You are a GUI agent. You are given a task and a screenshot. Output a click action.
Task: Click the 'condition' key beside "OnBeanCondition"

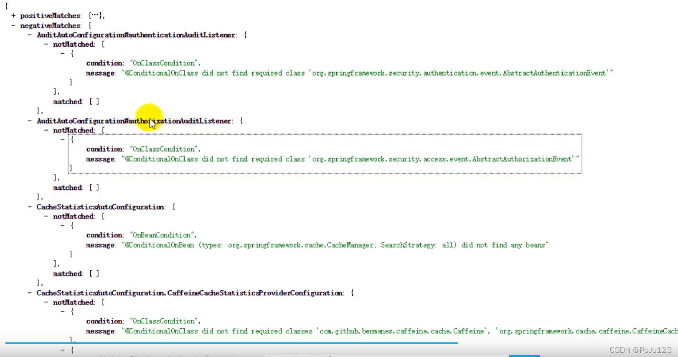tap(104, 235)
